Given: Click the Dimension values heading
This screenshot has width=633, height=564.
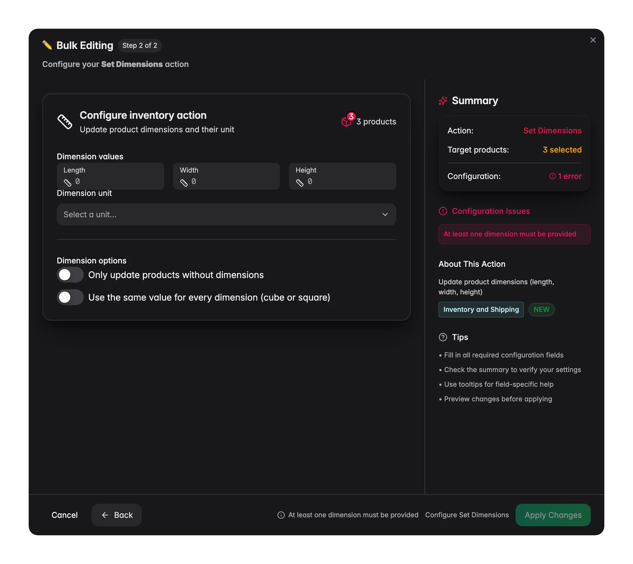Looking at the screenshot, I should click(x=90, y=156).
